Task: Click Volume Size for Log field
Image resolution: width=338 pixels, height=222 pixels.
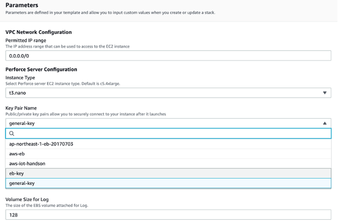Action: pyautogui.click(x=168, y=215)
